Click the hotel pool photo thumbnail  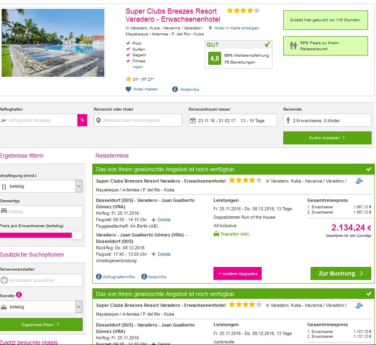tap(53, 43)
